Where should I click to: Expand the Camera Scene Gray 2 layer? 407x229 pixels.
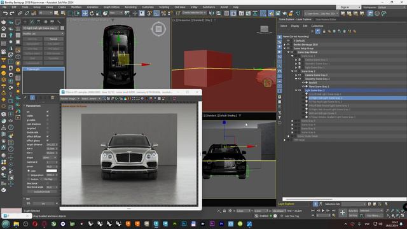click(x=296, y=75)
